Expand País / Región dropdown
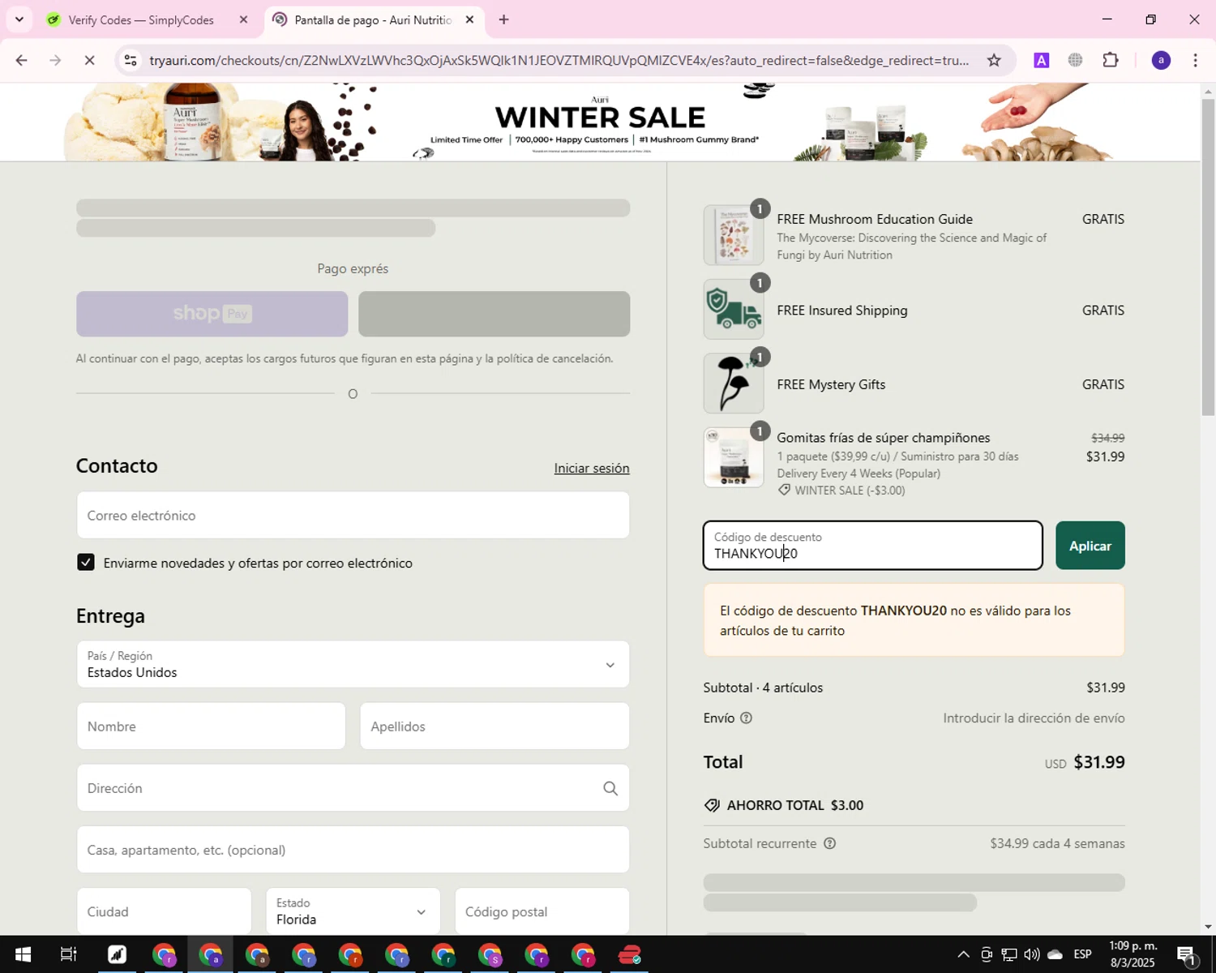This screenshot has height=973, width=1216. (x=353, y=664)
